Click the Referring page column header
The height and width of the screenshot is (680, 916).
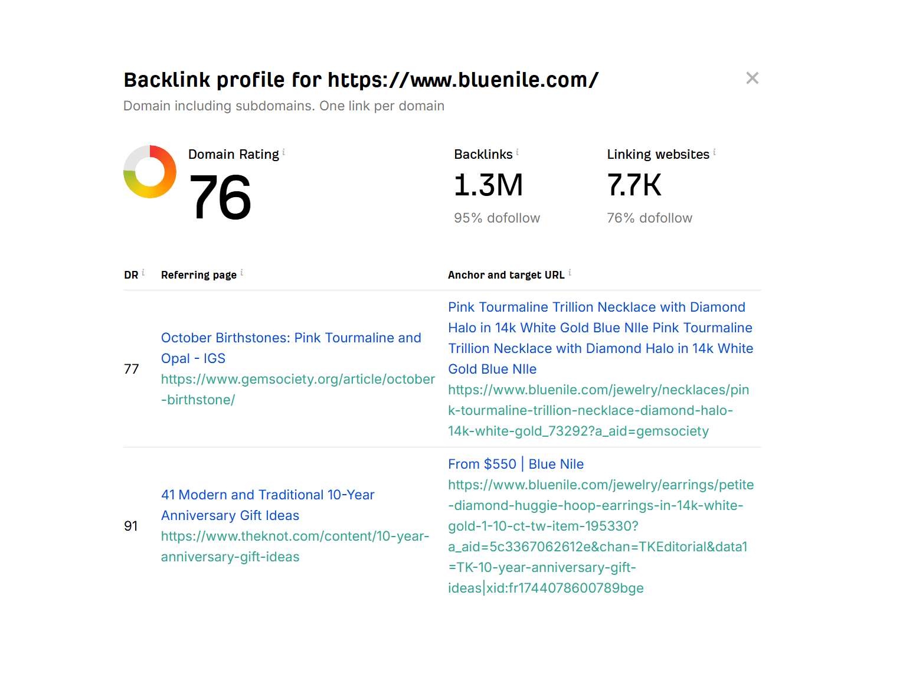pos(198,275)
